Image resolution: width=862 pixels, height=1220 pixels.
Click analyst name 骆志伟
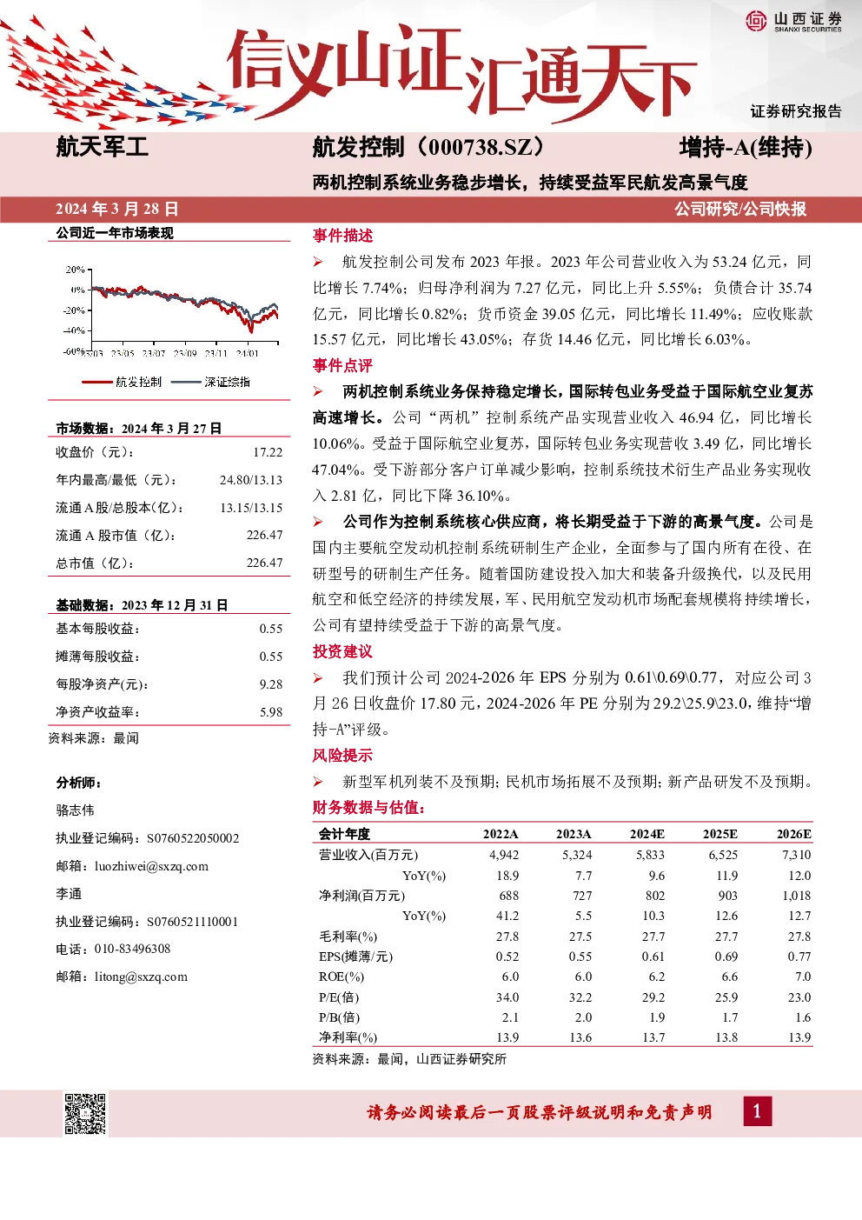click(75, 810)
